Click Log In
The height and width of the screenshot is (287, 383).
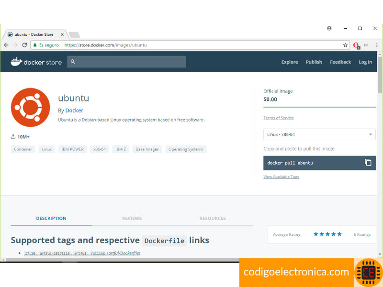(365, 62)
